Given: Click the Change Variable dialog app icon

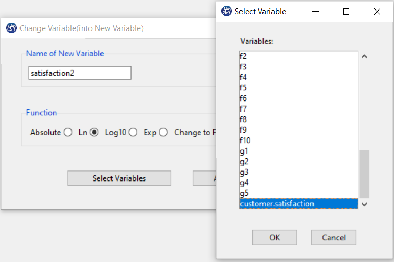Looking at the screenshot, I should (x=12, y=28).
